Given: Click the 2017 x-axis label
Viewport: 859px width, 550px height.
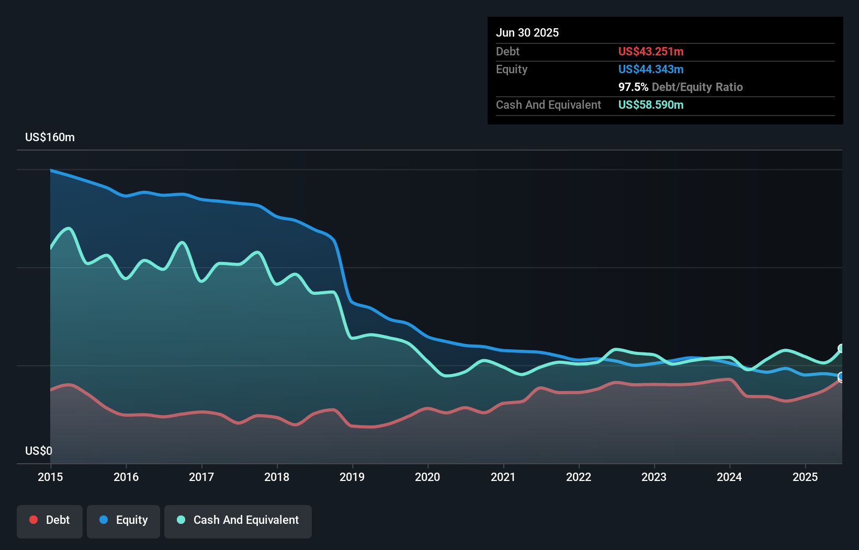Looking at the screenshot, I should point(201,477).
